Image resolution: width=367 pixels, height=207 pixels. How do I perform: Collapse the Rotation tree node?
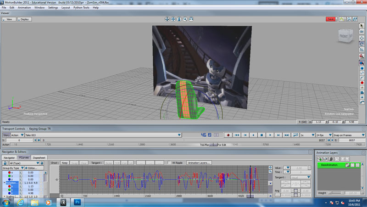point(4,183)
